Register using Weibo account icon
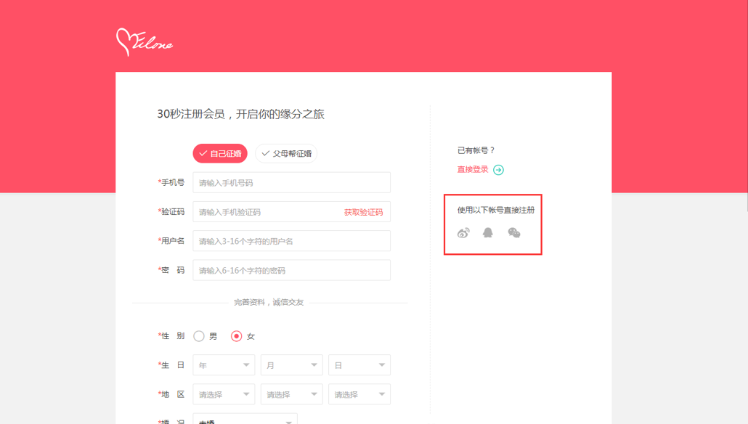The width and height of the screenshot is (748, 424). 463,233
